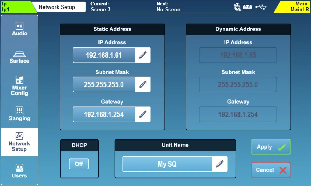Image resolution: width=311 pixels, height=186 pixels.
Task: Click the Current Scene 3 indicator
Action: click(x=101, y=7)
